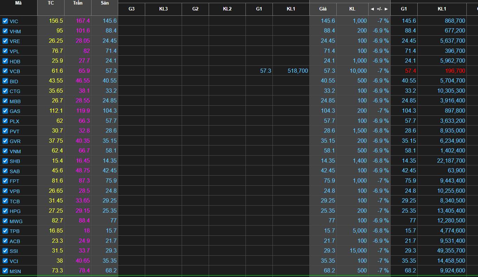Uncheck the MSN row checkbox
This screenshot has height=277, width=478.
(5, 271)
